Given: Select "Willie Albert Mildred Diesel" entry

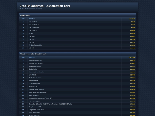Looking at the screenshot, I should [38, 92].
